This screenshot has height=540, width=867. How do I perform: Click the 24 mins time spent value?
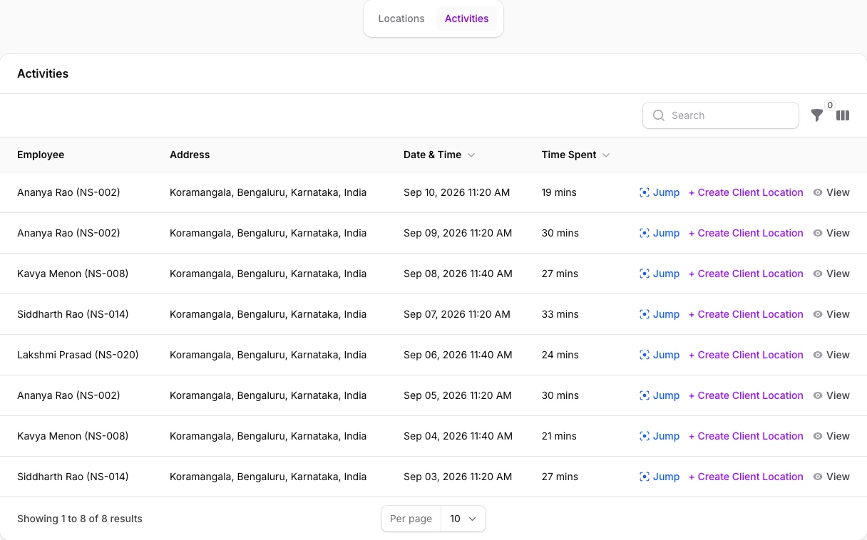point(560,355)
